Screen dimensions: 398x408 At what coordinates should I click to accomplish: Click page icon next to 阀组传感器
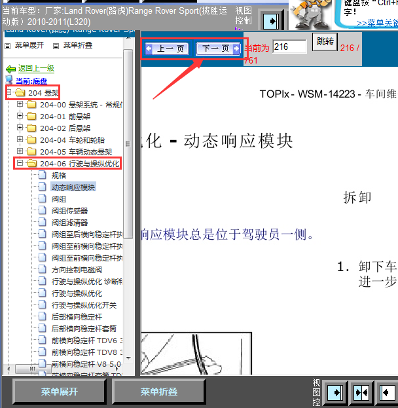pos(42,210)
